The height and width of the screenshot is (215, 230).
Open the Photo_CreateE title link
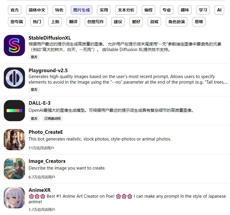(x=46, y=132)
